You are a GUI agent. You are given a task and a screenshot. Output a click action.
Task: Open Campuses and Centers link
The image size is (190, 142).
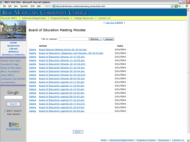pos(13,79)
